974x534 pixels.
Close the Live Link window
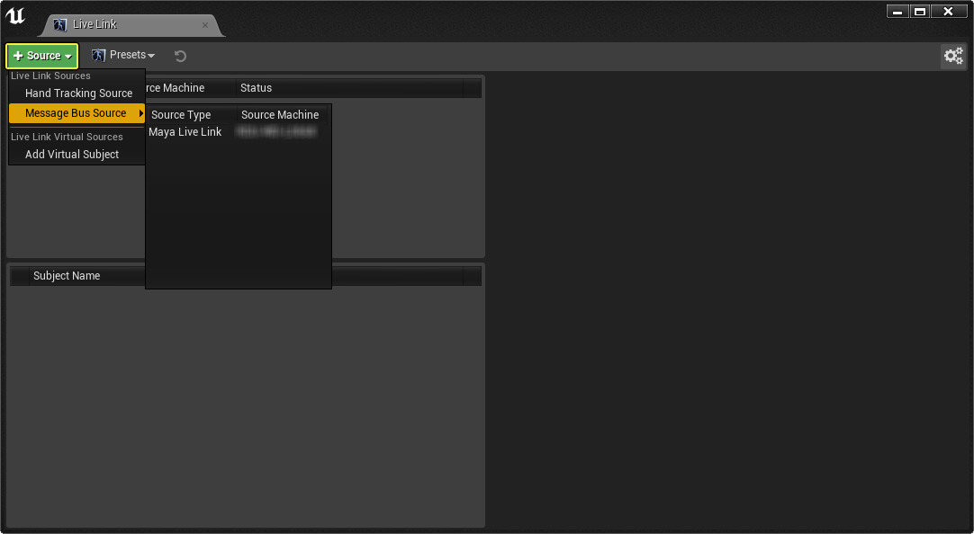click(x=949, y=11)
